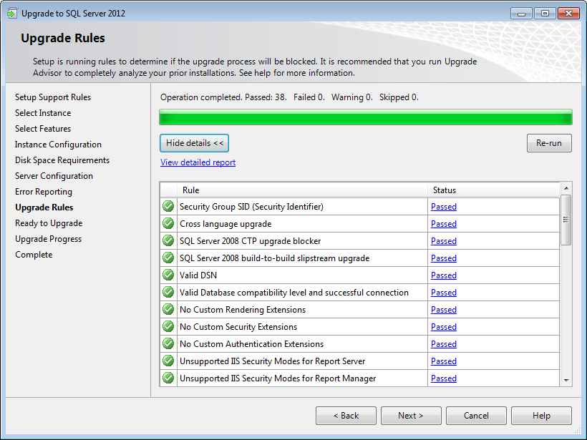Proceed with the Next button

[x=411, y=416]
